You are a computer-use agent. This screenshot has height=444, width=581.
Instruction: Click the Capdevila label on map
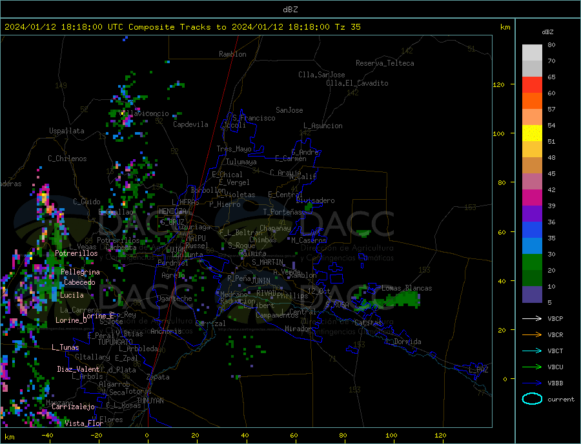pyautogui.click(x=190, y=124)
